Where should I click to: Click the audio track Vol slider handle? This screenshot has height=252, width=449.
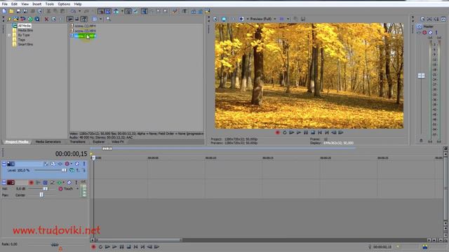tap(45, 189)
